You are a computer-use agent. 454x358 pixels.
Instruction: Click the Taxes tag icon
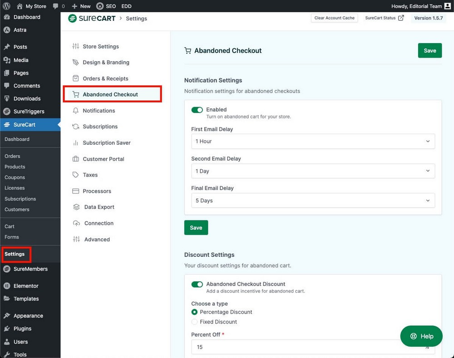click(76, 175)
